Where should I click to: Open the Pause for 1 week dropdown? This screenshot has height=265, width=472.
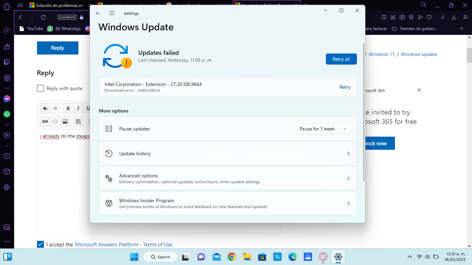pyautogui.click(x=323, y=129)
